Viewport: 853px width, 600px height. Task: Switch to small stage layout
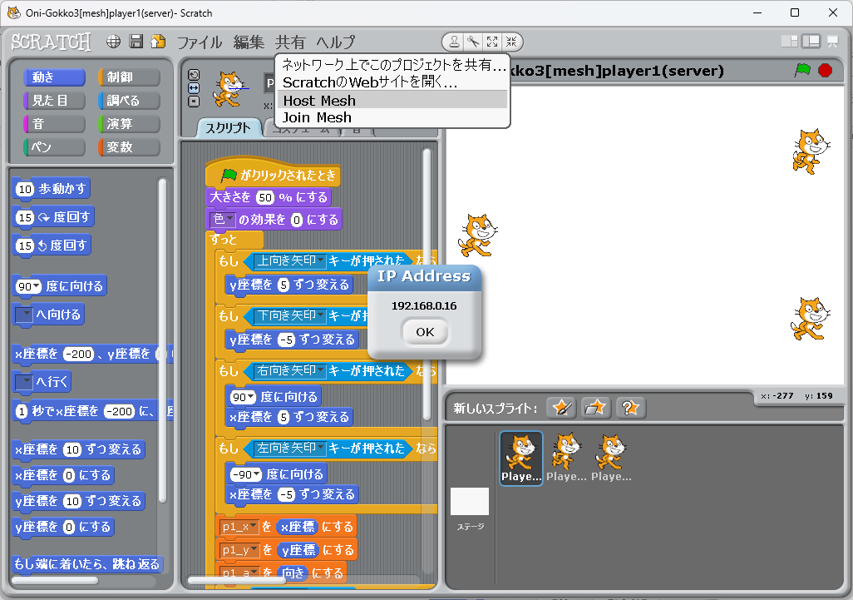789,42
